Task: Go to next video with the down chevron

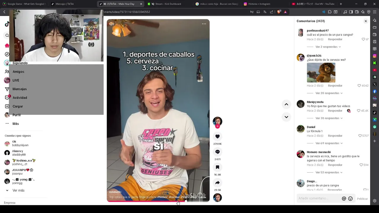Action: (286, 117)
